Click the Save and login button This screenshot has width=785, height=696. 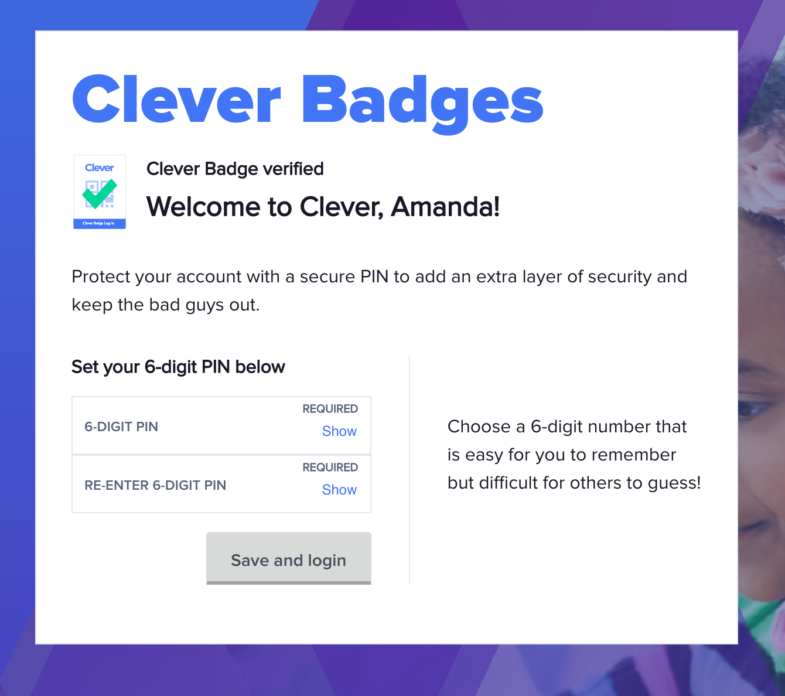[x=289, y=558]
